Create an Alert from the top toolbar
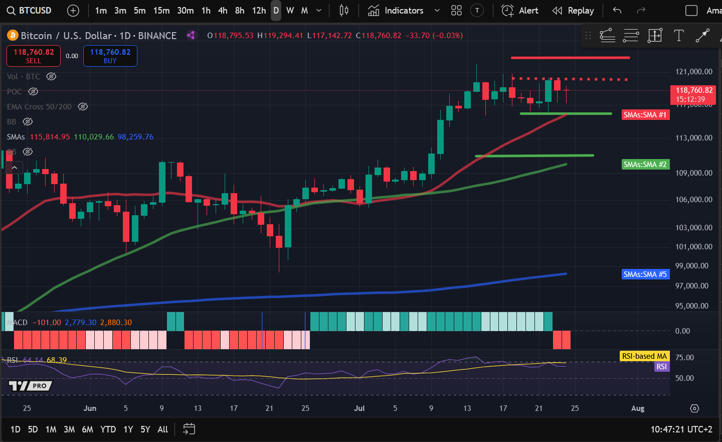The image size is (722, 442). [520, 11]
